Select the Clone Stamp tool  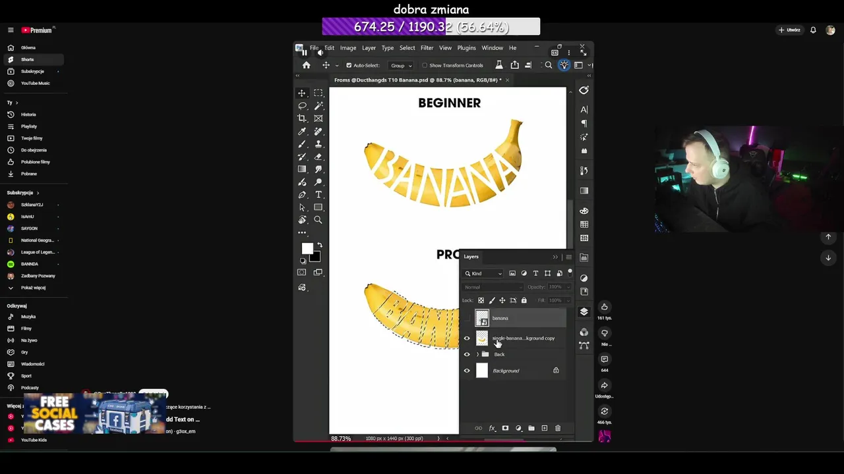coord(318,144)
